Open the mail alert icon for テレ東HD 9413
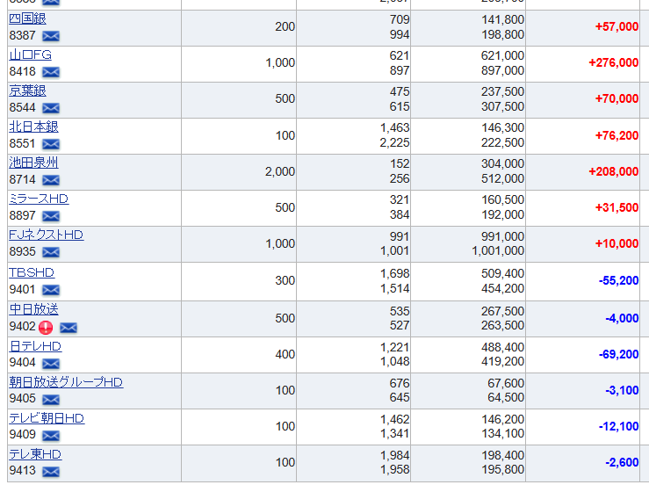649x492 pixels. click(51, 472)
